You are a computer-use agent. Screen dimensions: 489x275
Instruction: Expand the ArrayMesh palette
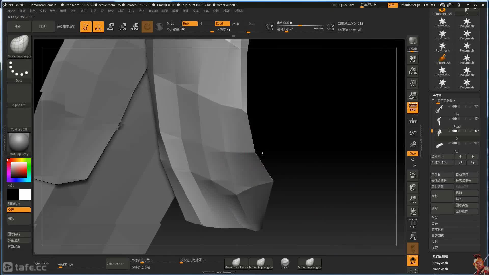440,263
